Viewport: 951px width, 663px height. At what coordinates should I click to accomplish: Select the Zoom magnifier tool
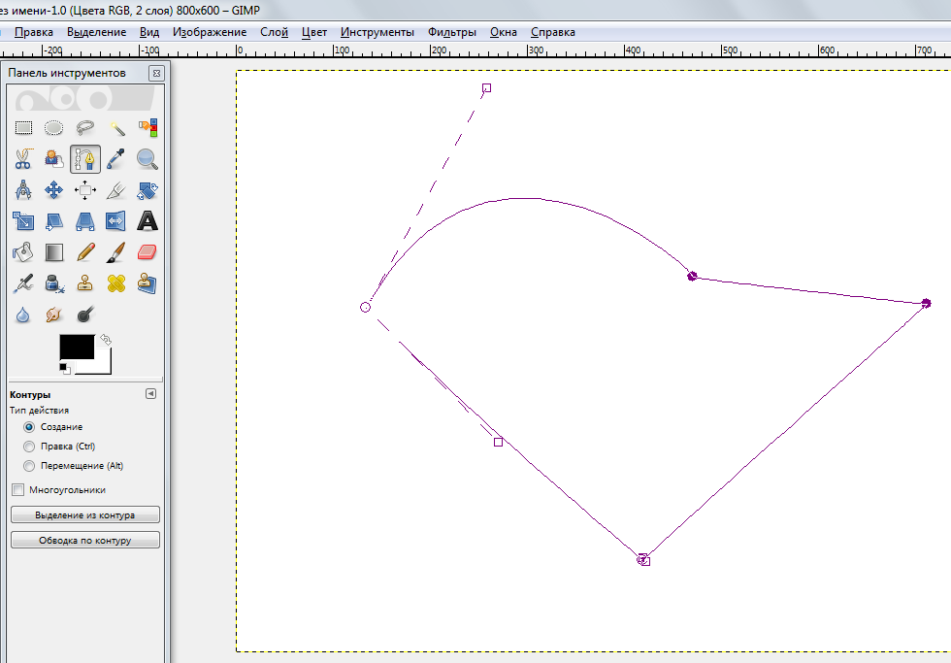pos(147,158)
